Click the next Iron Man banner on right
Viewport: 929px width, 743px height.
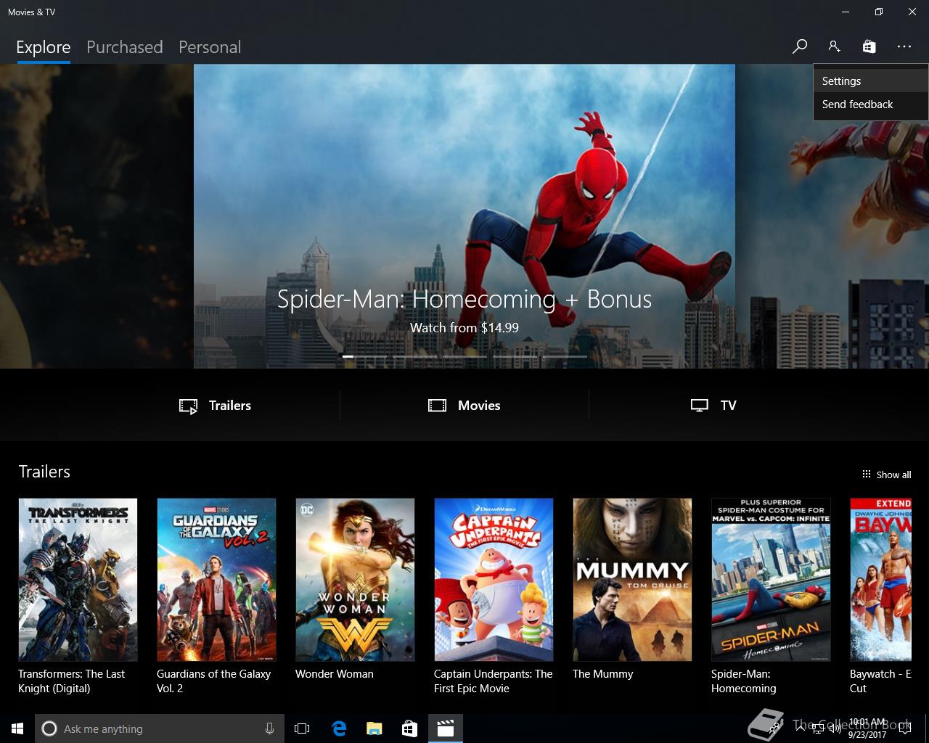(832, 216)
